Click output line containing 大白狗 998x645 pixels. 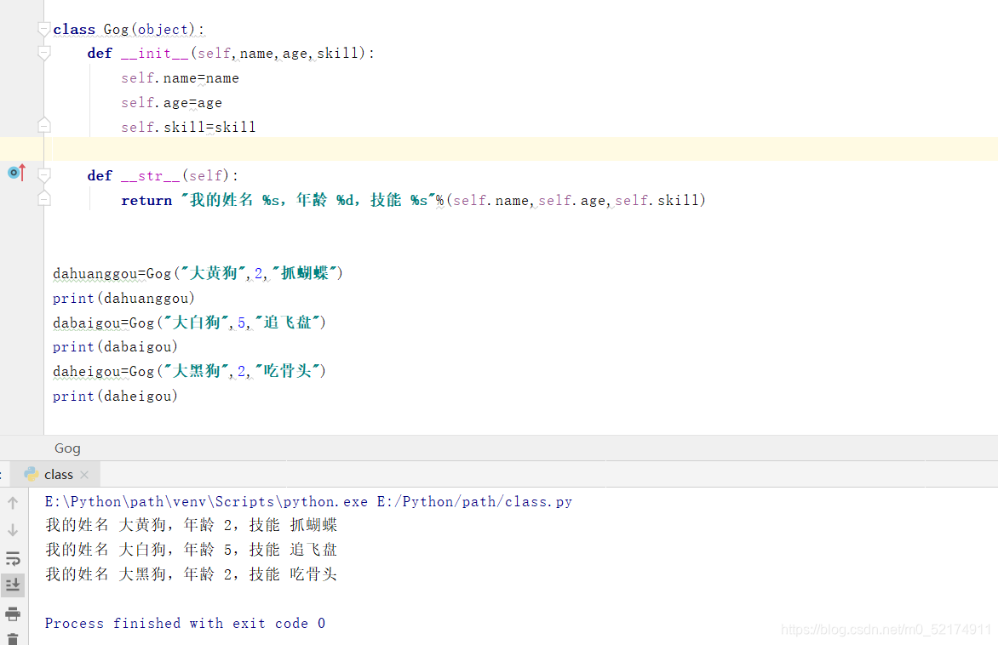(x=192, y=550)
